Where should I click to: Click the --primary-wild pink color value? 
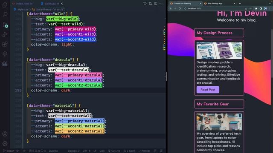(x=75, y=29)
